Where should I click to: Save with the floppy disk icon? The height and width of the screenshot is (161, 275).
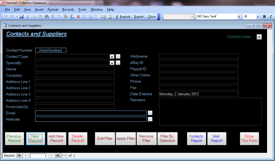21,17
